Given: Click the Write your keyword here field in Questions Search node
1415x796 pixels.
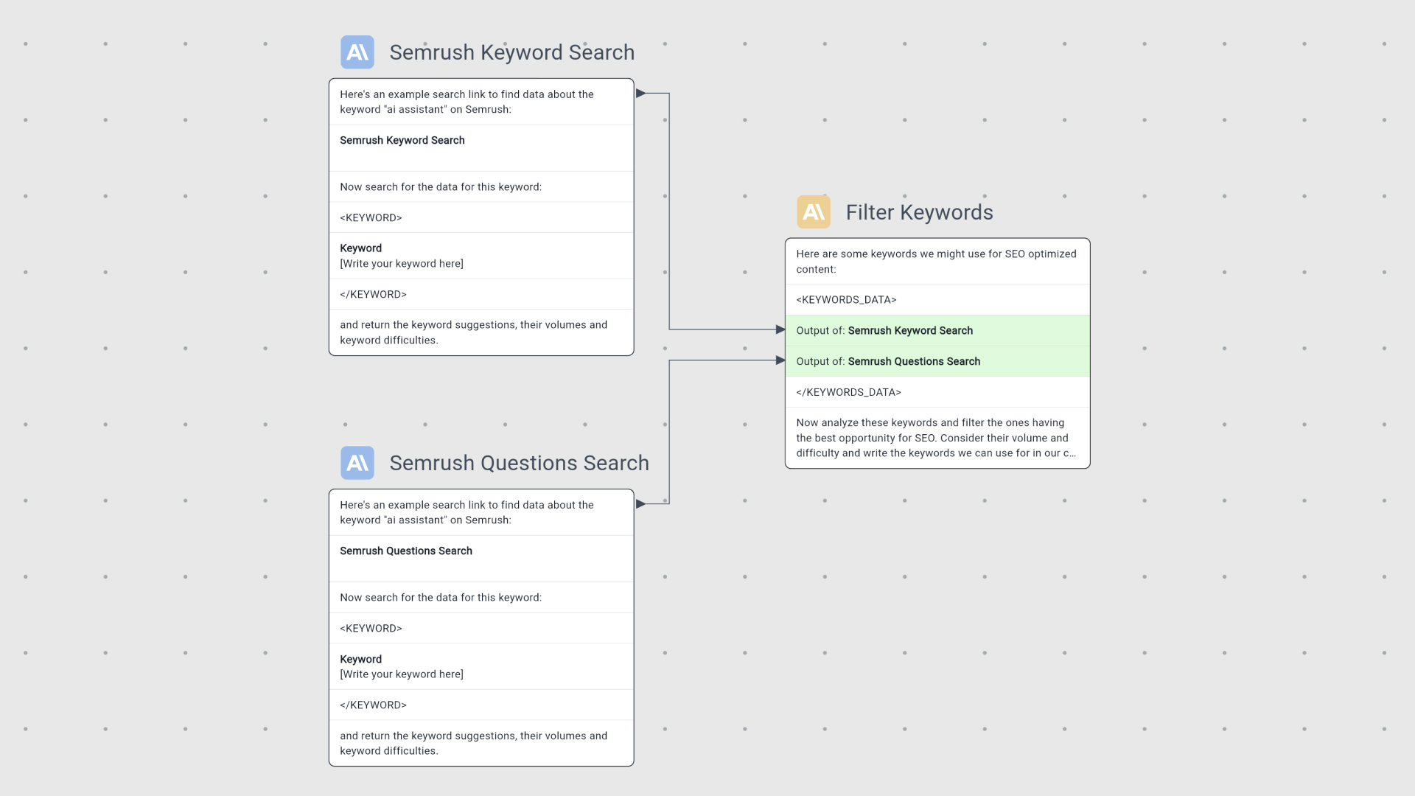Looking at the screenshot, I should point(402,674).
